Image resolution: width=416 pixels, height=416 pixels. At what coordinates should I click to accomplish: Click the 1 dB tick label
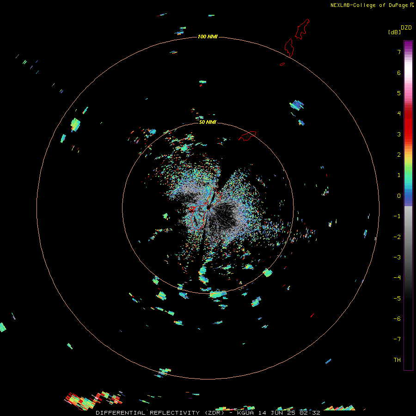[399, 175]
